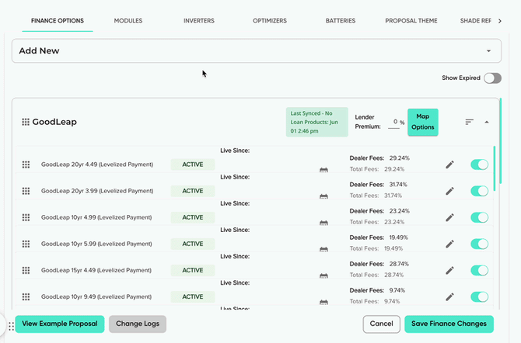The height and width of the screenshot is (343, 521).
Task: Click the Last Synced status badge
Action: [317, 122]
